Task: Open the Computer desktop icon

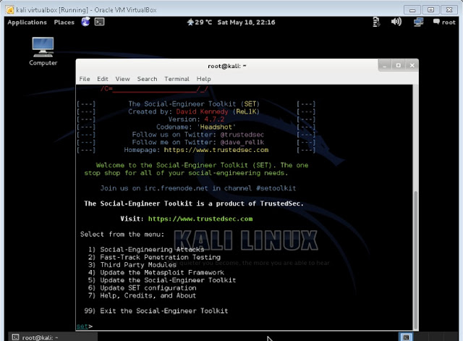Action: [x=43, y=51]
